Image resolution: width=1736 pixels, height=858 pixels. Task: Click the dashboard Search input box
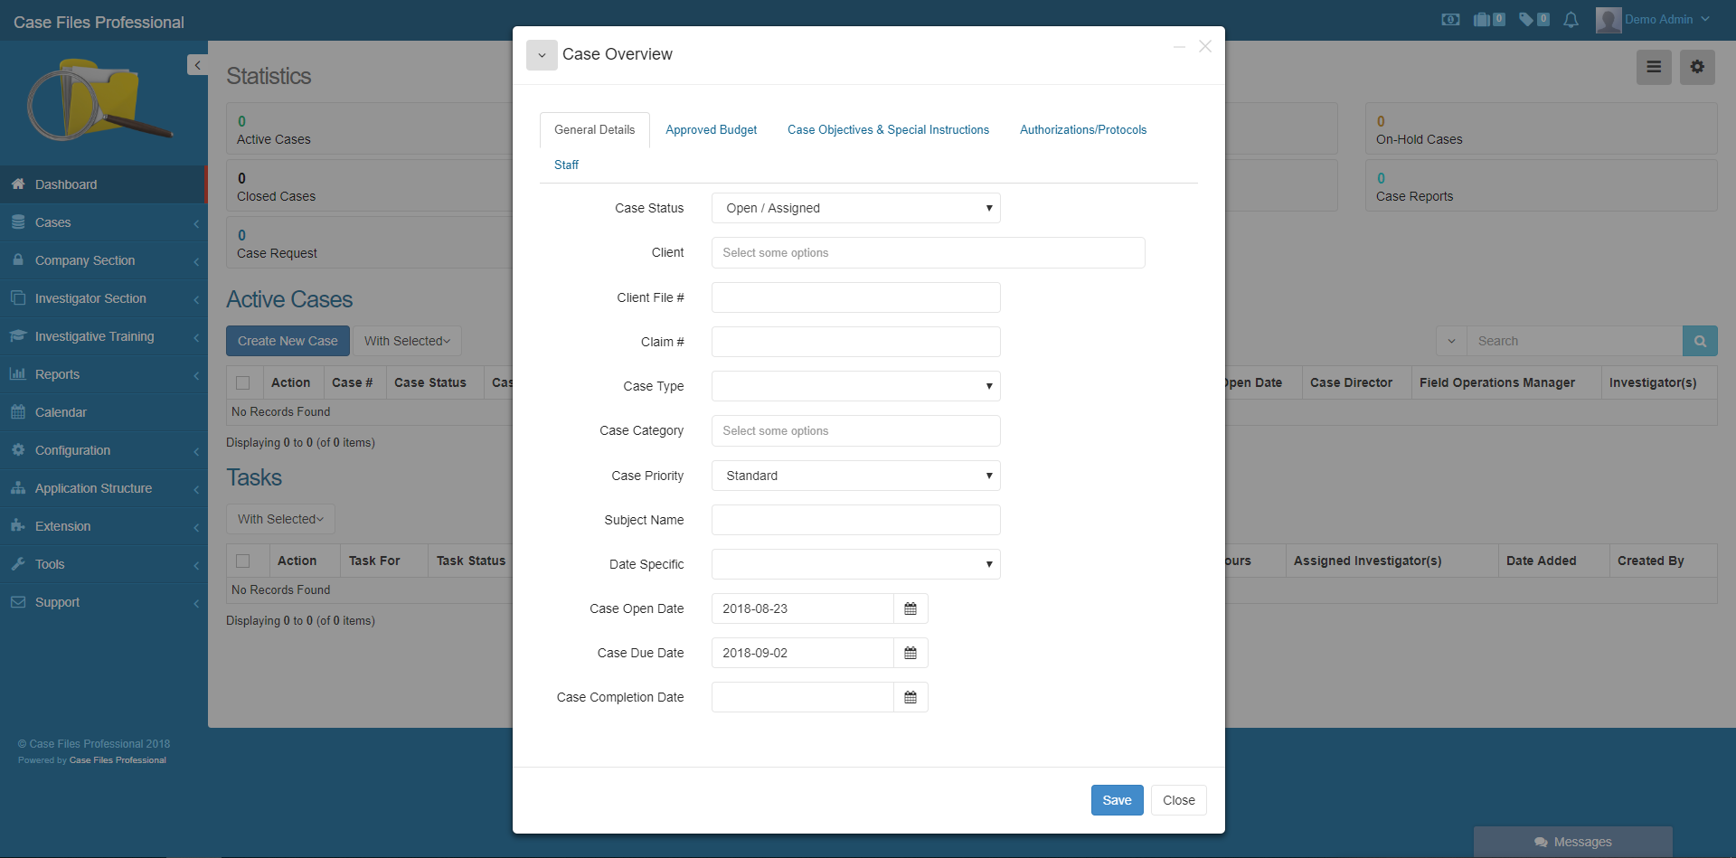(1574, 341)
